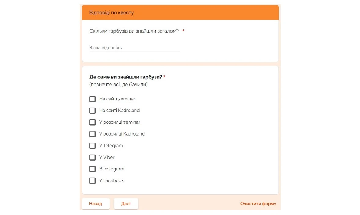Enable the 'У розсилці Kadroland' checkbox

click(93, 134)
